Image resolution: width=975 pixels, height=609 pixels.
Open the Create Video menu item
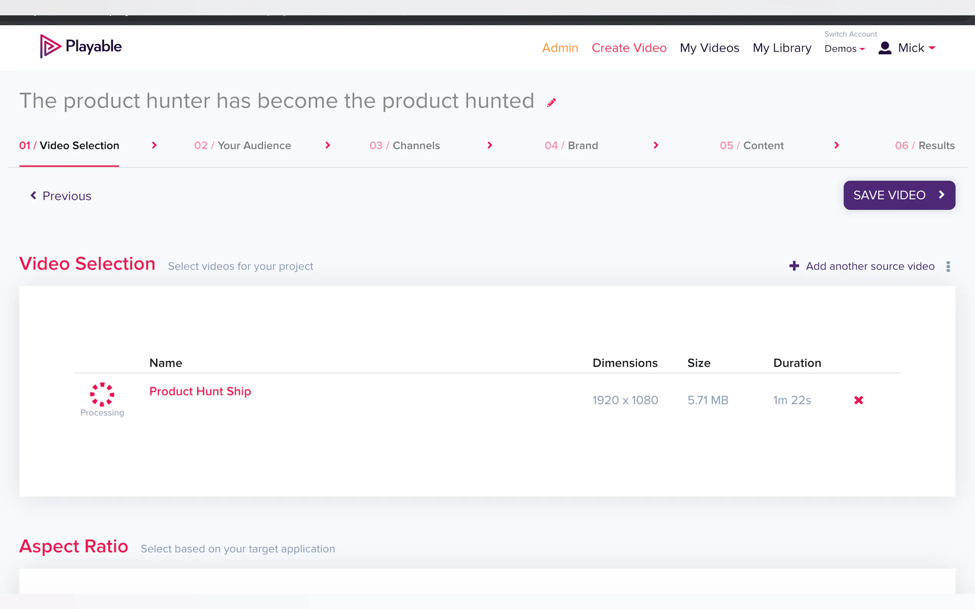[629, 48]
